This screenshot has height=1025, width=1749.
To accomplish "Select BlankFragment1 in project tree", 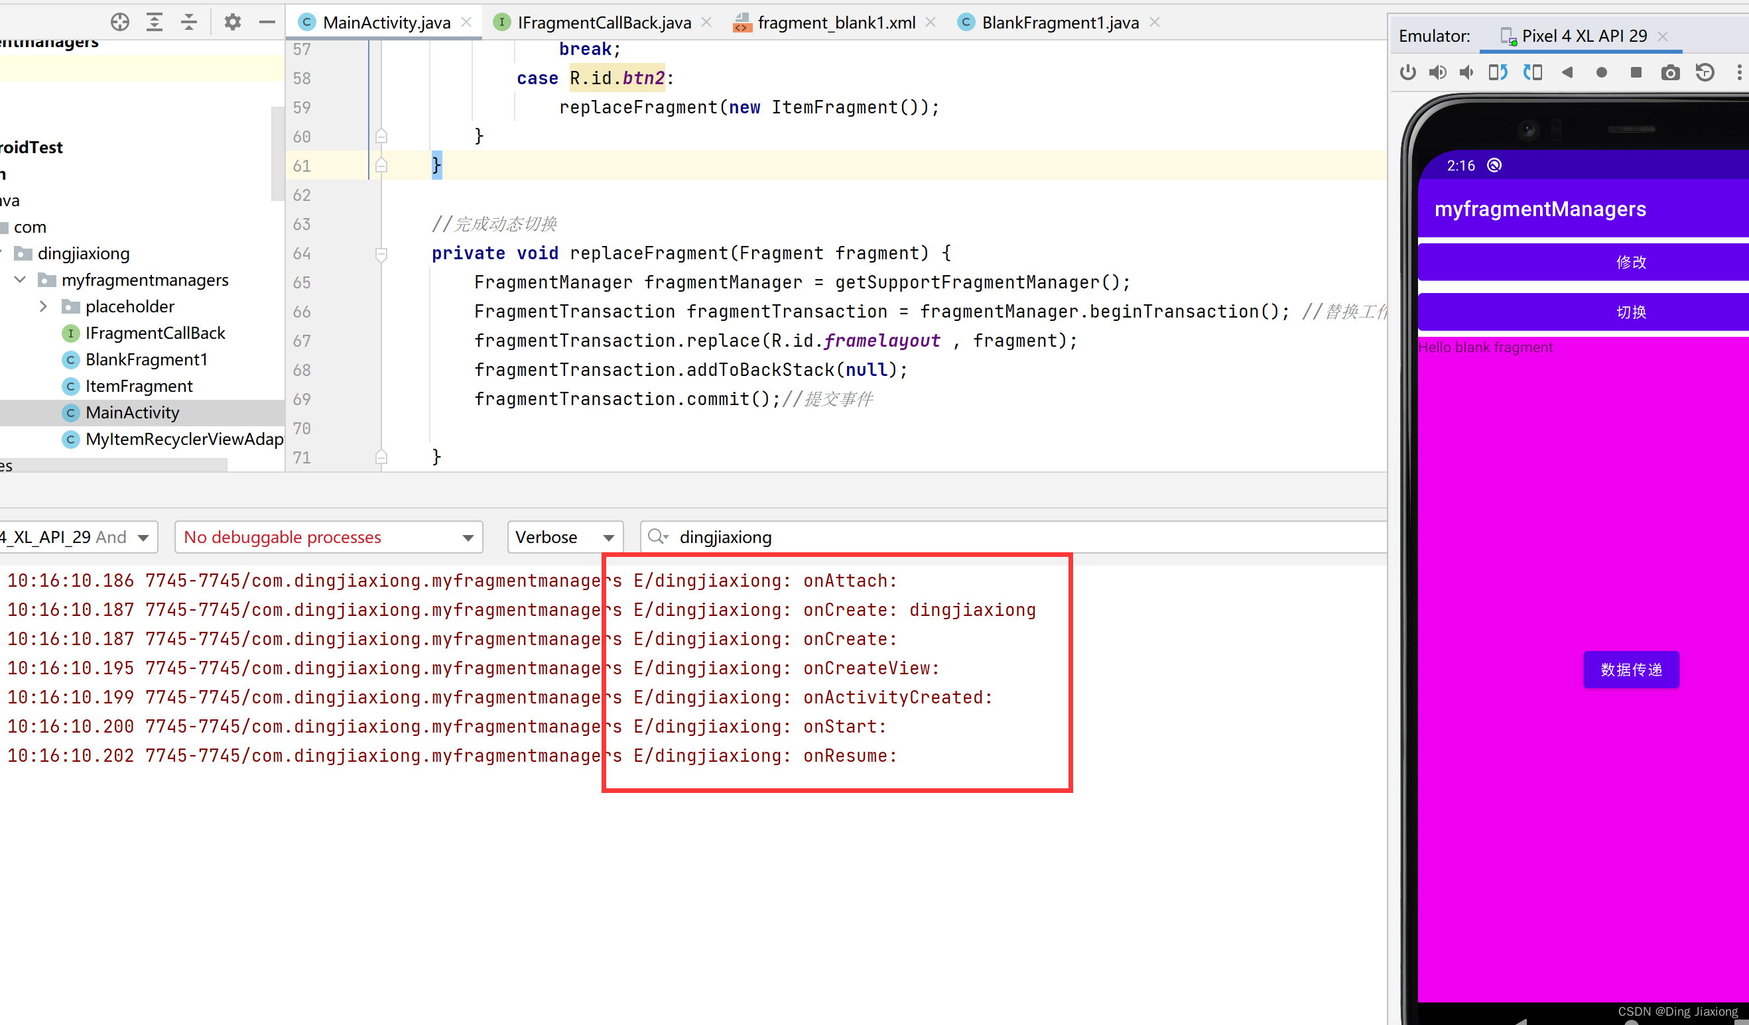I will (x=147, y=359).
